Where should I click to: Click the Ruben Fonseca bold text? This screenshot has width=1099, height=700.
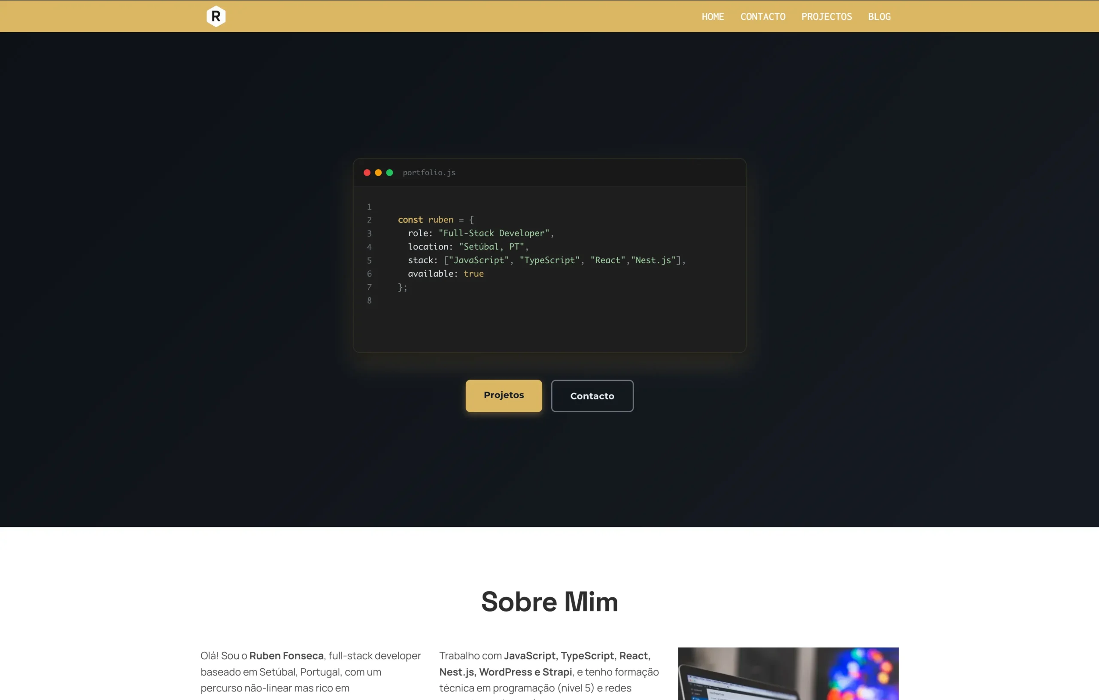coord(287,655)
